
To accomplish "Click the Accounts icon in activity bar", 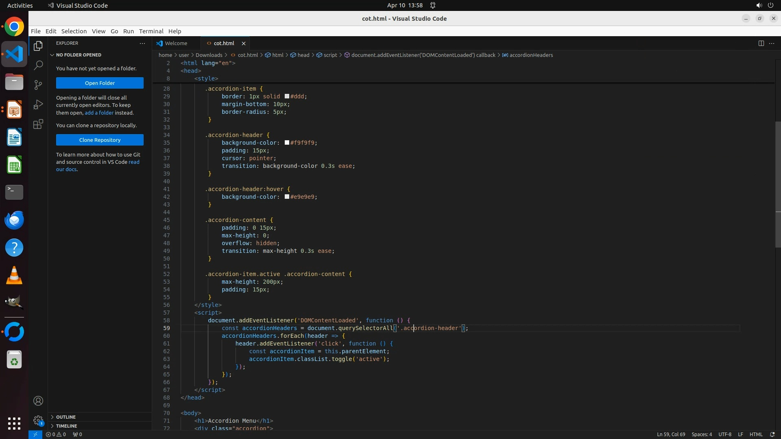I will tap(38, 401).
